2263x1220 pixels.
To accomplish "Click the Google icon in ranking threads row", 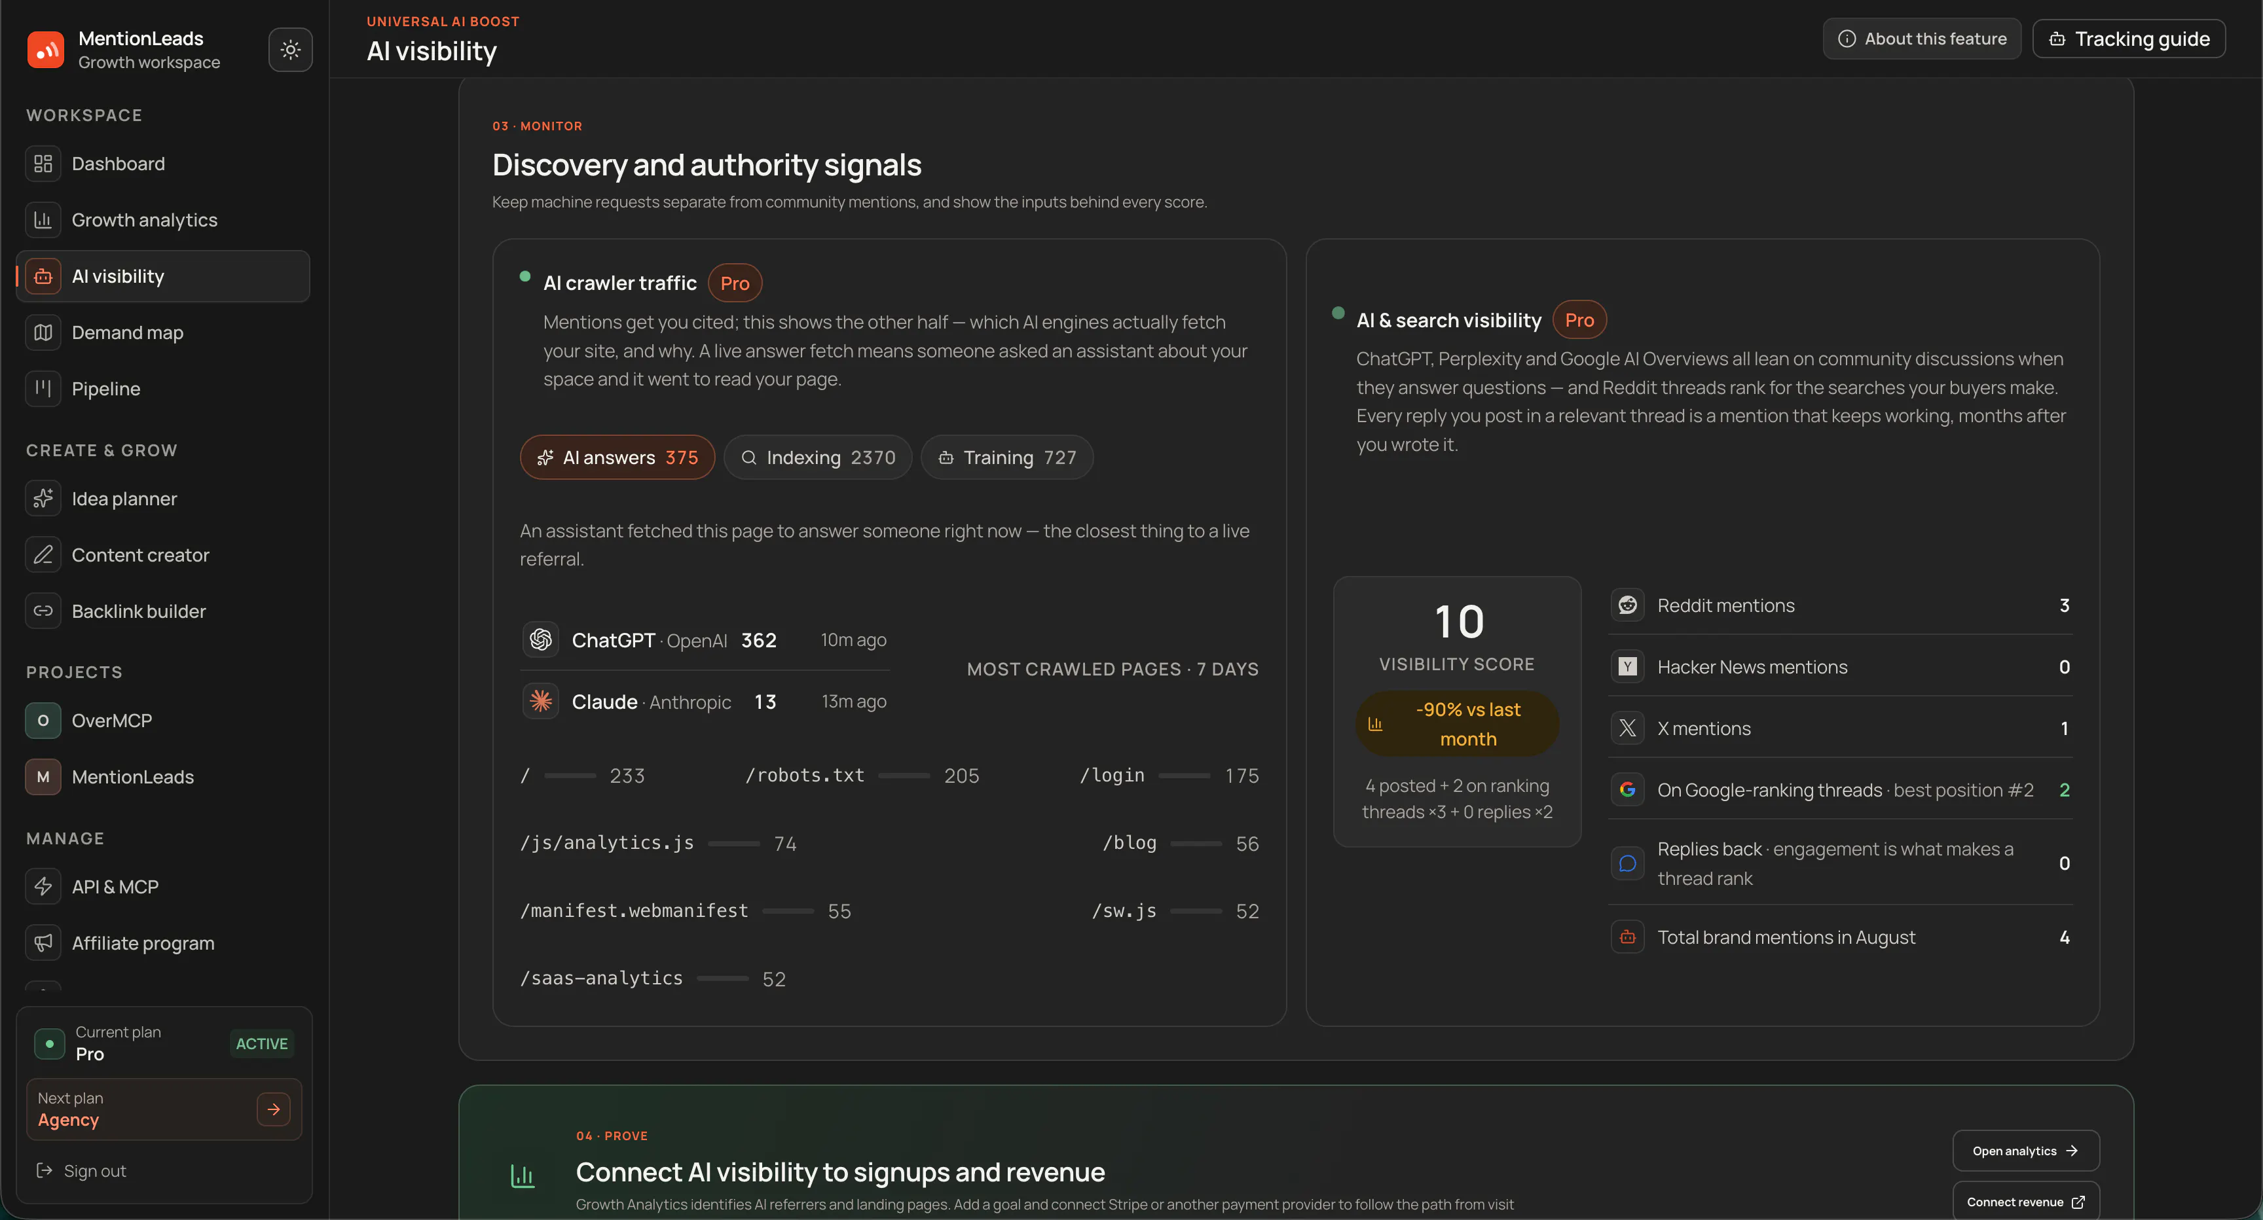I will coord(1627,789).
